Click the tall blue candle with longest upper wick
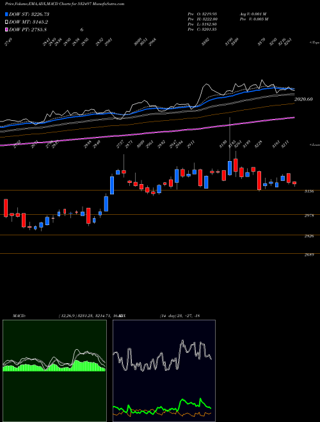This screenshot has height=422, width=320. click(230, 168)
